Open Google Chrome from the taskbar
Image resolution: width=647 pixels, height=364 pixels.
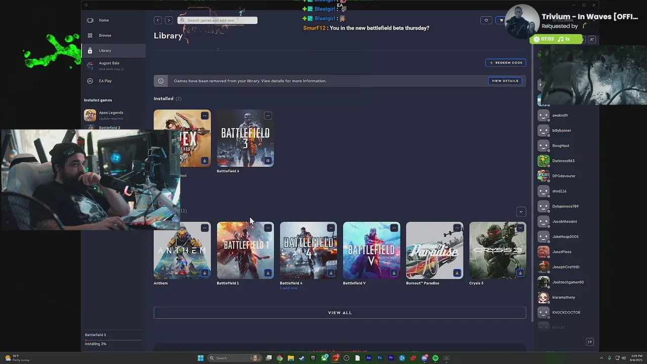(x=280, y=358)
